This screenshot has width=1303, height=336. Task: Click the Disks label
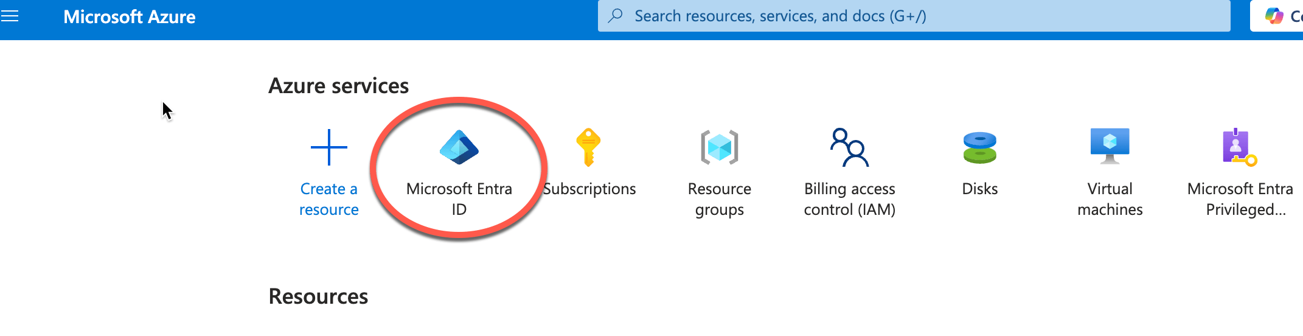click(x=980, y=189)
